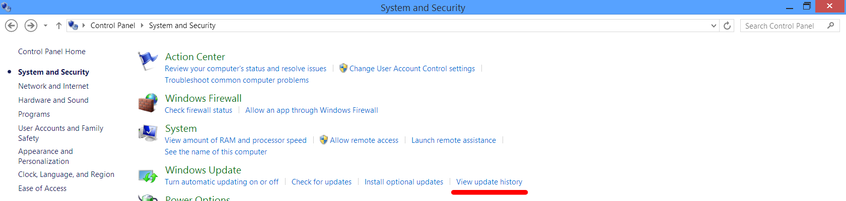
Task: Open Hardware and Sound category
Action: 53,100
